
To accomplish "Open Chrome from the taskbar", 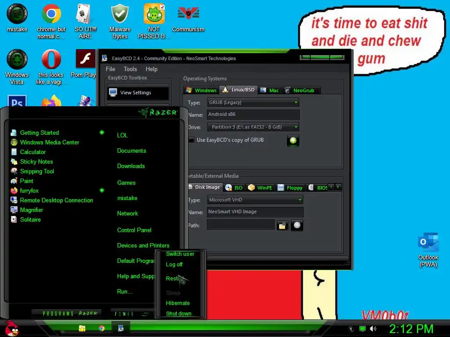I will (102, 328).
